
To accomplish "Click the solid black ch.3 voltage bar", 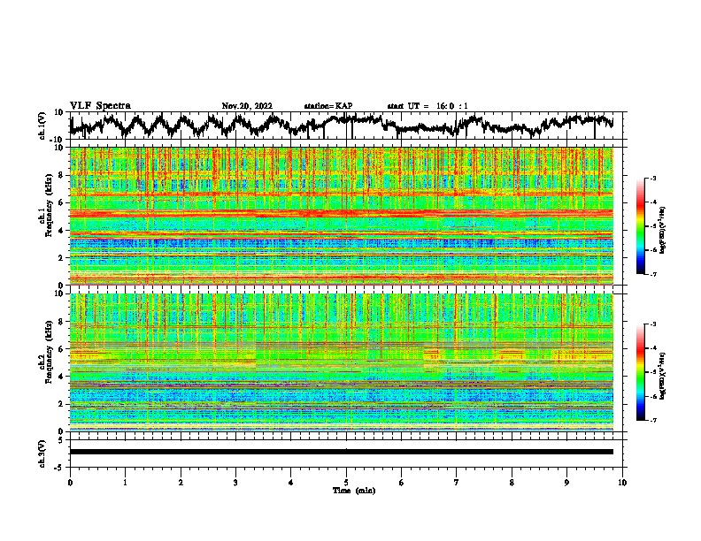I will click(342, 452).
